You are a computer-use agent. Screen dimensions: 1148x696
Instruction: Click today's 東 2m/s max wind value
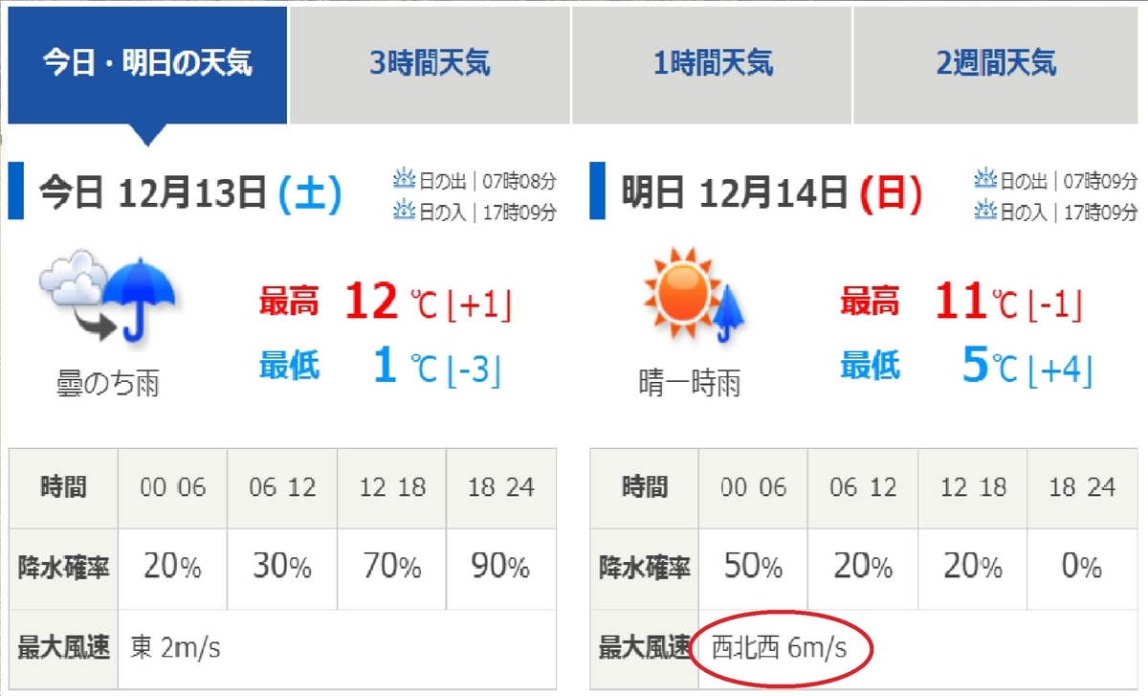(x=175, y=648)
